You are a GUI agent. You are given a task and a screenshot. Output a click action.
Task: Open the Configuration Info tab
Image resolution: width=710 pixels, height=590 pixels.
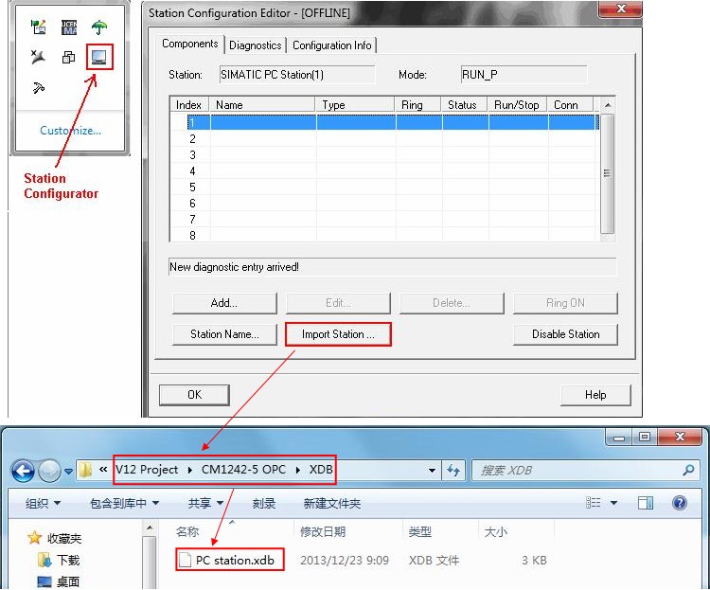click(x=332, y=45)
